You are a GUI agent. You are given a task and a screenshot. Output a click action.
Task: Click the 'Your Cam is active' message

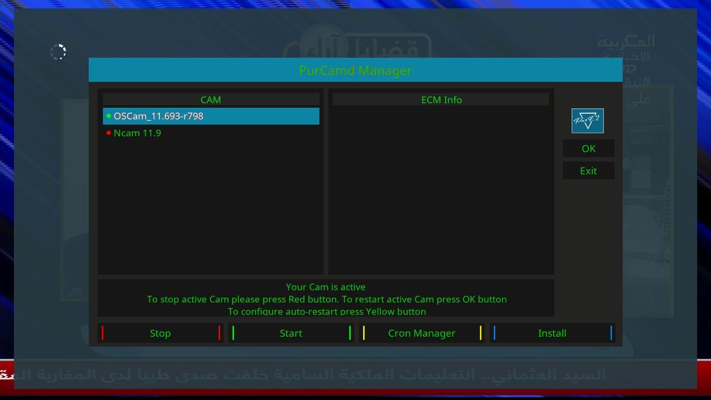click(x=326, y=287)
